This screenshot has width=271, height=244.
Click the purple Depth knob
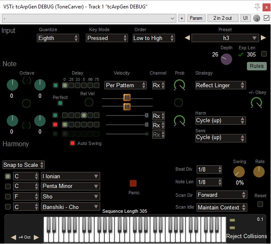tap(226, 59)
